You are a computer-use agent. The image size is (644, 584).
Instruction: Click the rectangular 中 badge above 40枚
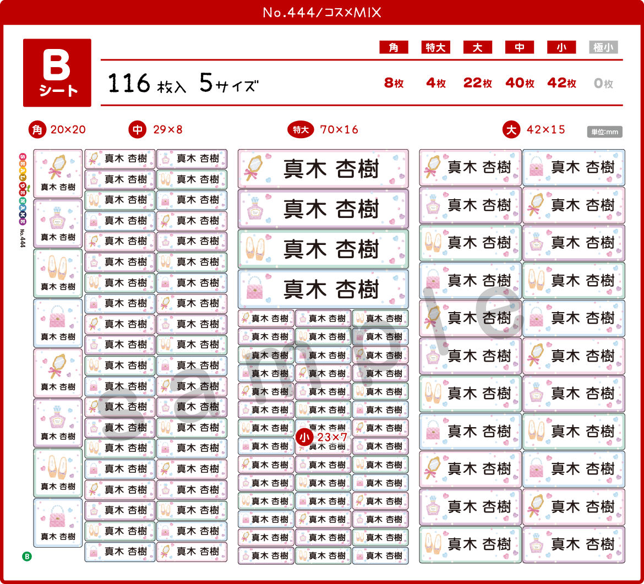pos(519,48)
